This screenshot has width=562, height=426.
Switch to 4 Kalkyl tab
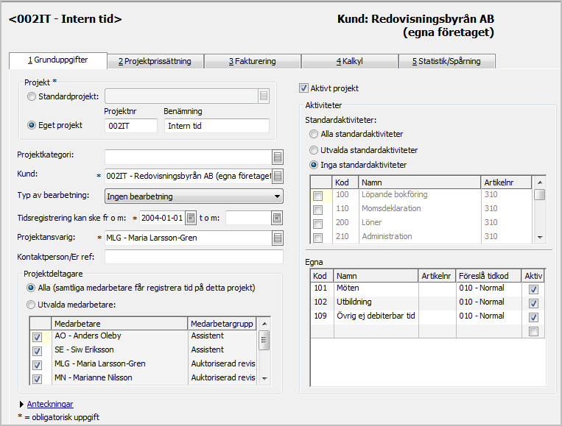click(349, 61)
